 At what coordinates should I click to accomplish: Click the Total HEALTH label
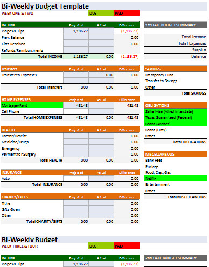click(51, 160)
